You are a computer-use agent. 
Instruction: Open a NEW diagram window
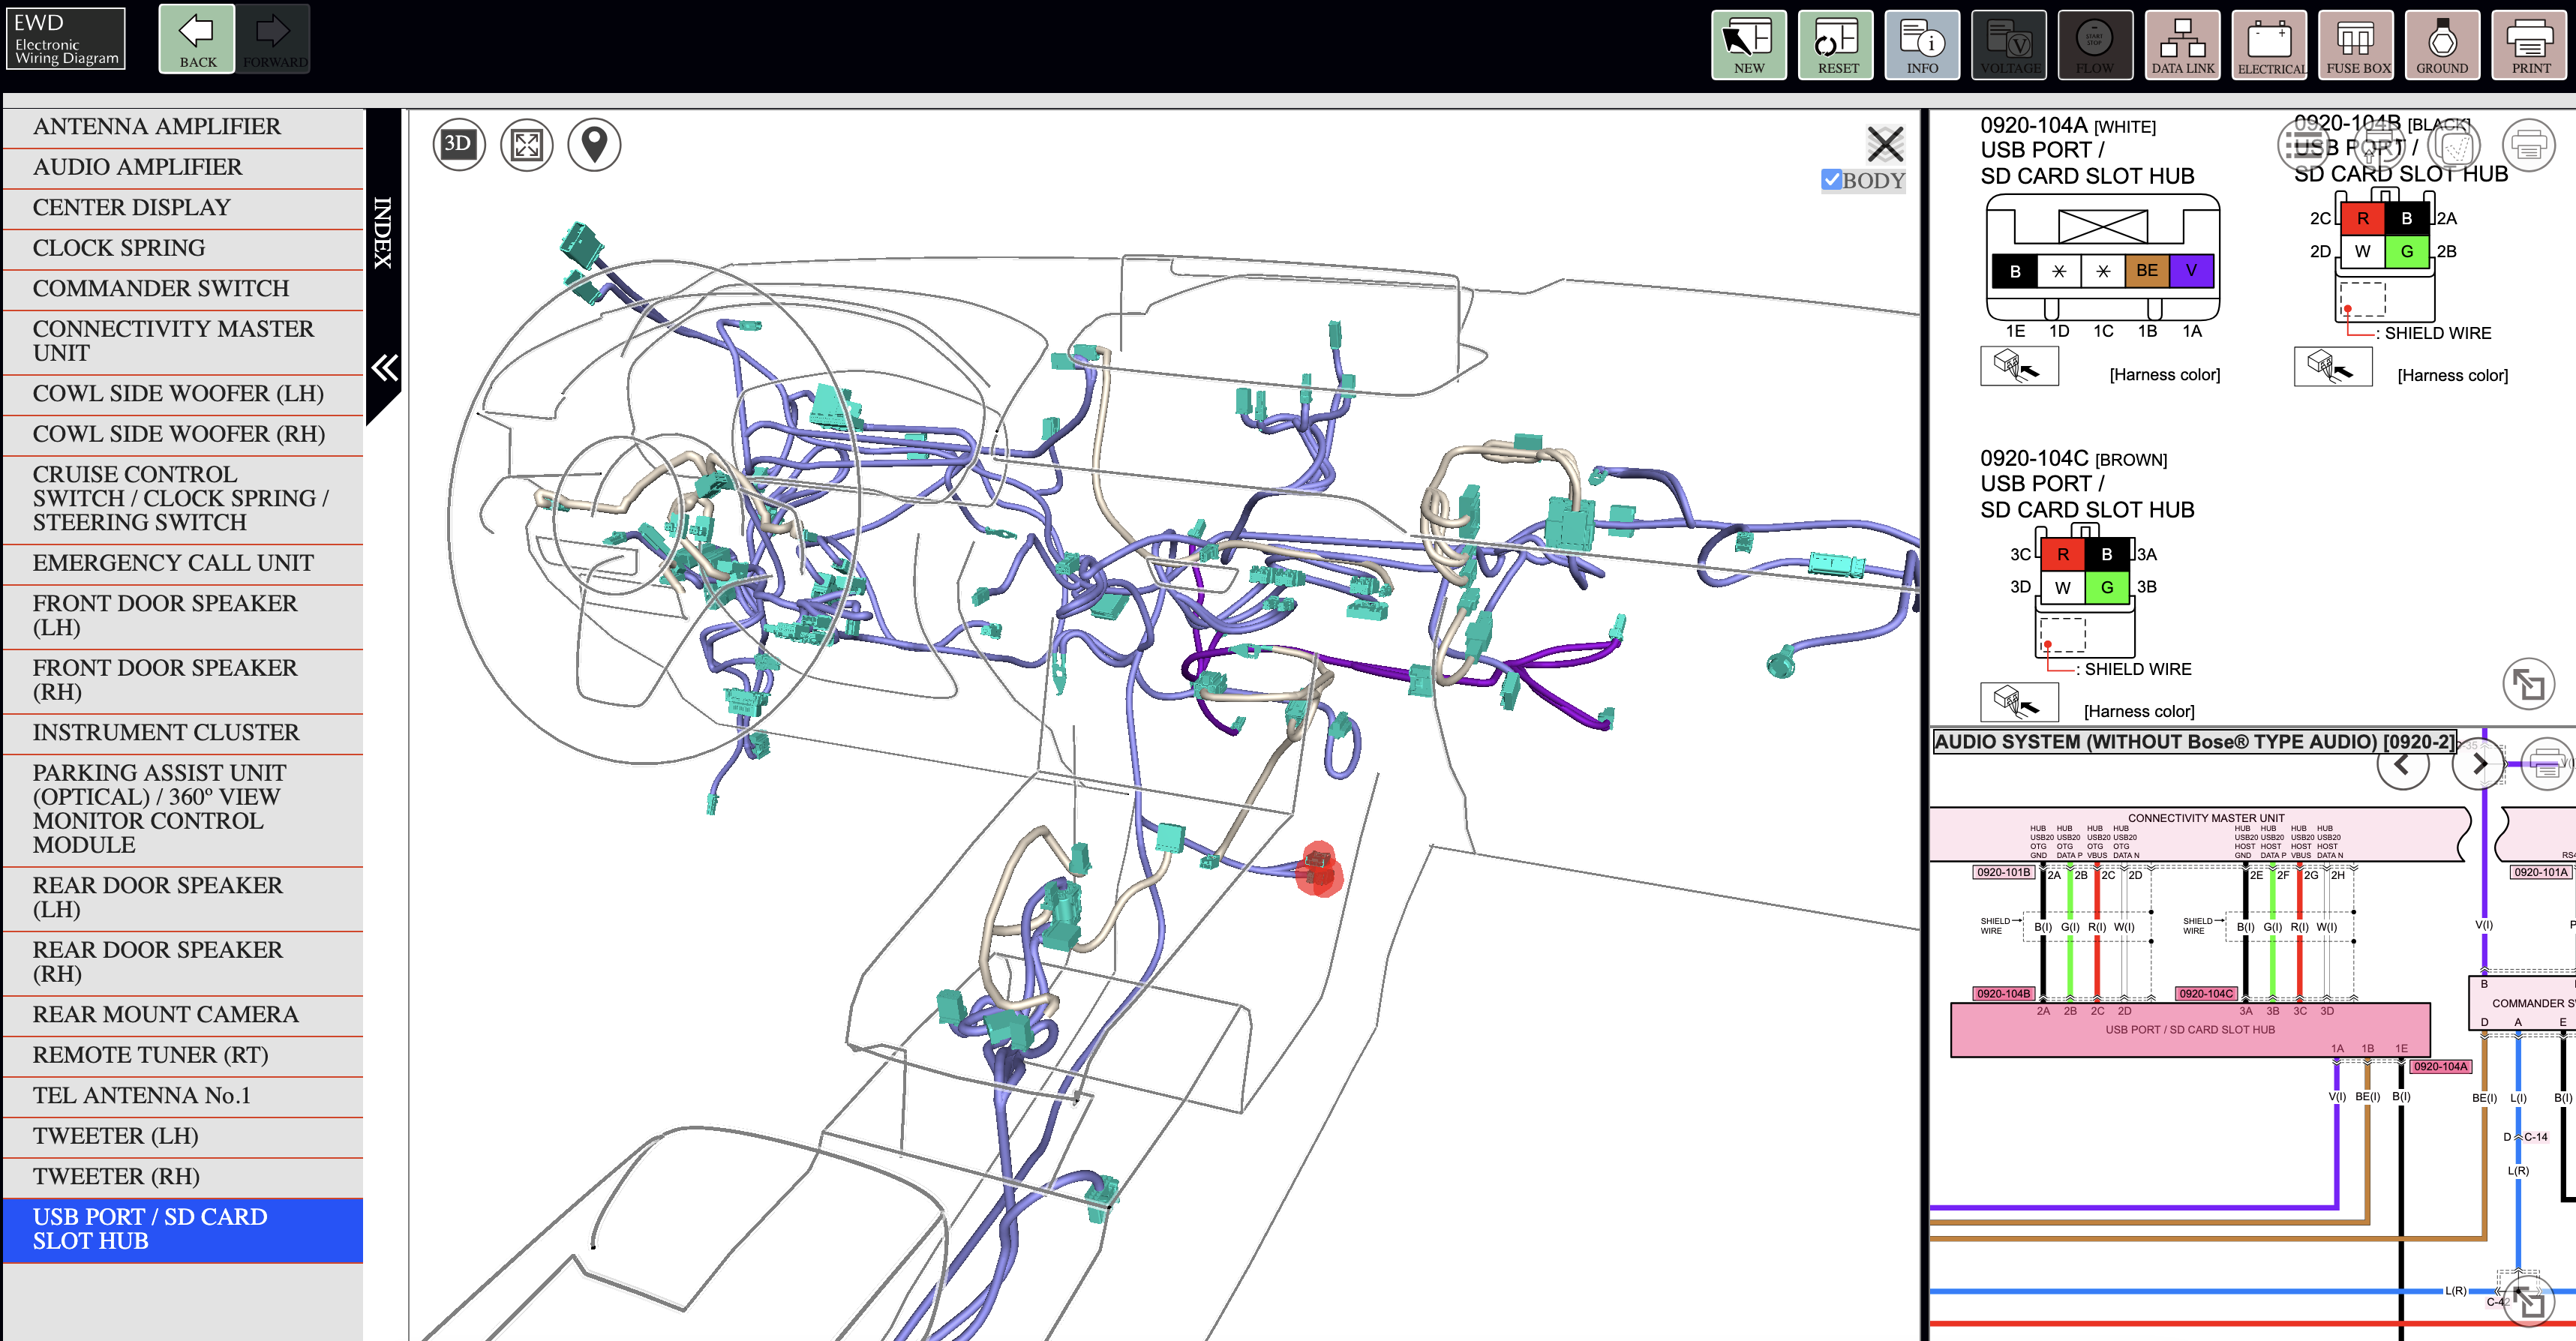(1748, 44)
